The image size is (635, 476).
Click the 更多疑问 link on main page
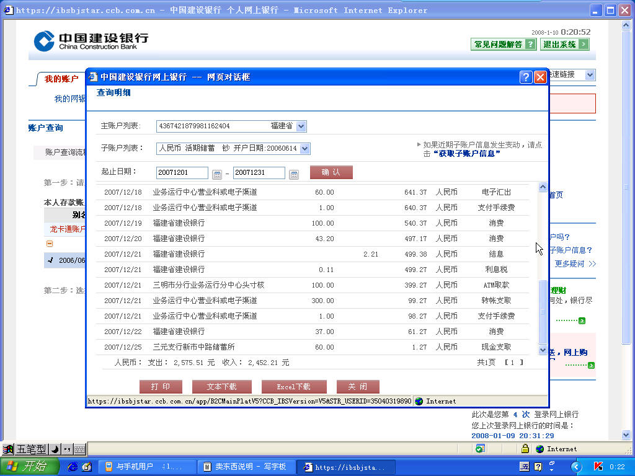pos(575,264)
